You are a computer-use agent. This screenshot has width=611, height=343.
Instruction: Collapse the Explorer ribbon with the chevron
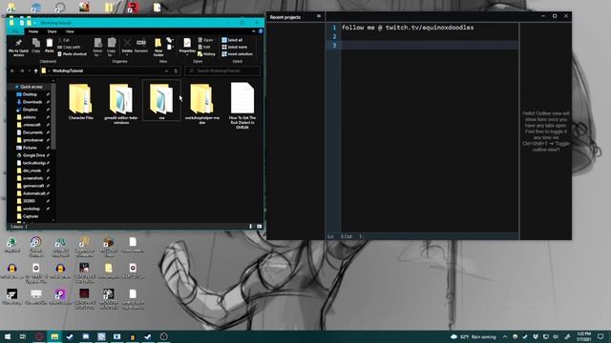point(254,31)
